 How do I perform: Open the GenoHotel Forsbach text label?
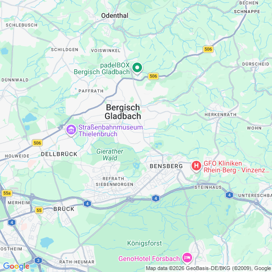click(149, 259)
